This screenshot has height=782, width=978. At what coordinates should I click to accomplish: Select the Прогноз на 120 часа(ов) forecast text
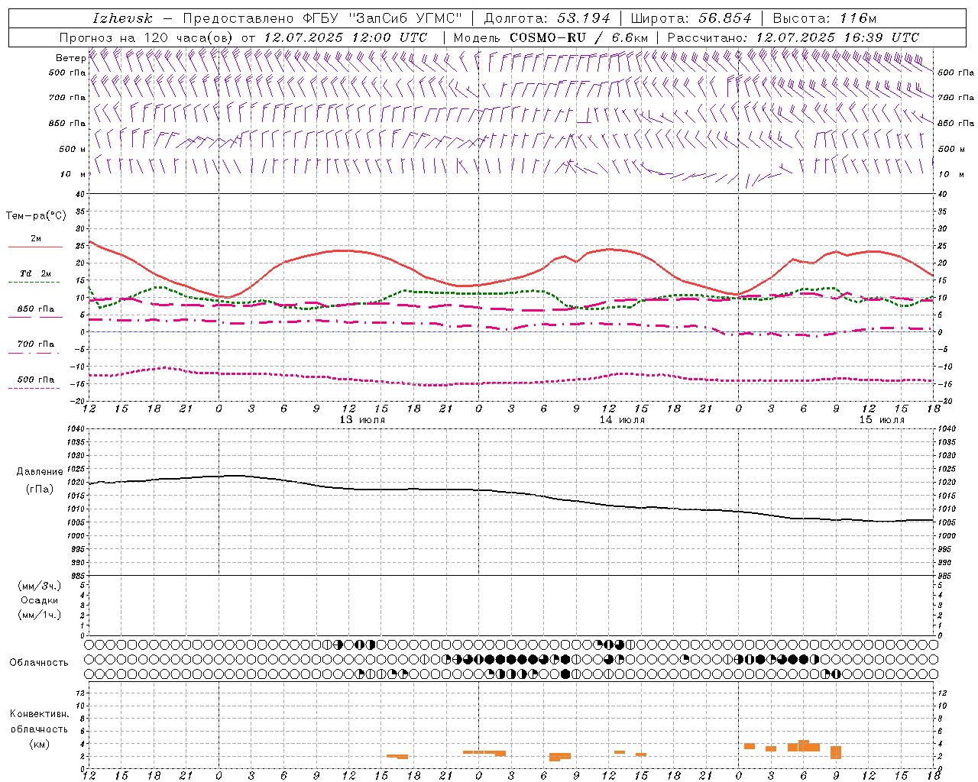pos(147,37)
